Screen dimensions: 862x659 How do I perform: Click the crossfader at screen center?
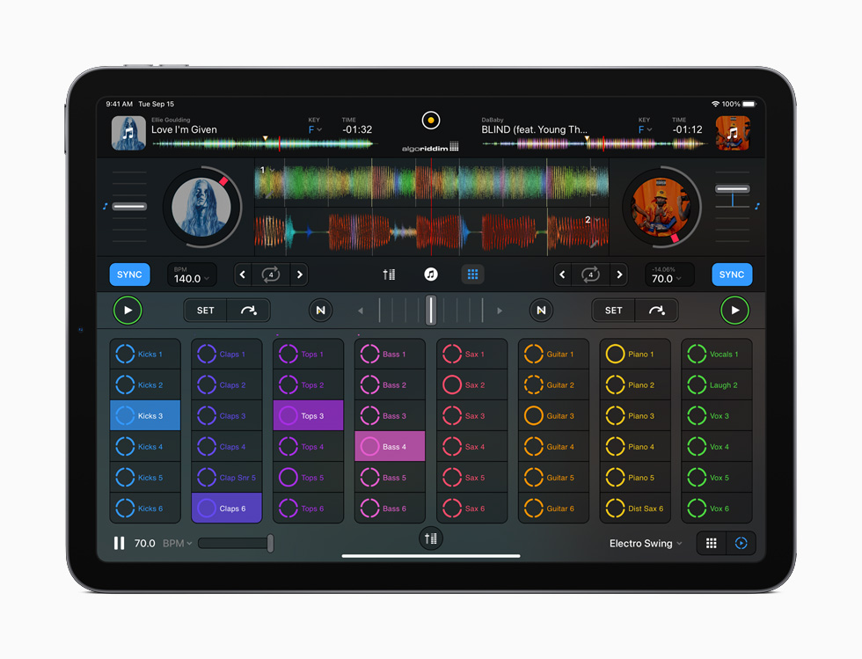coord(431,310)
